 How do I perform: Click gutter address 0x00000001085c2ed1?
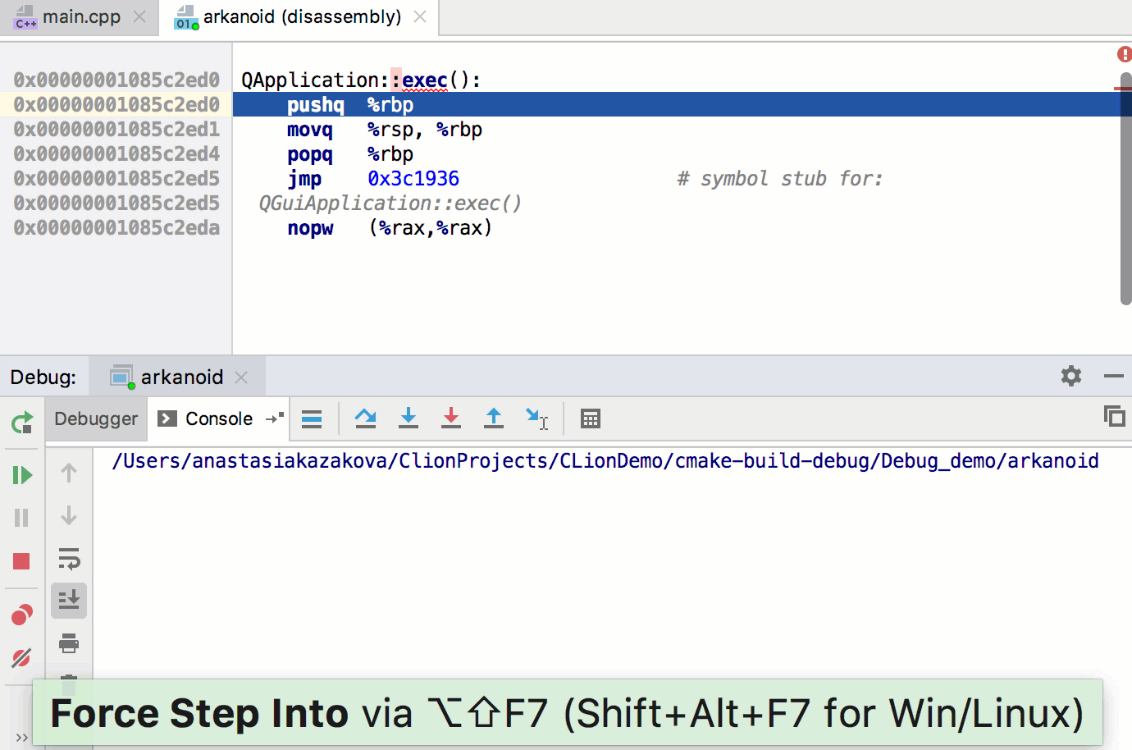[116, 130]
